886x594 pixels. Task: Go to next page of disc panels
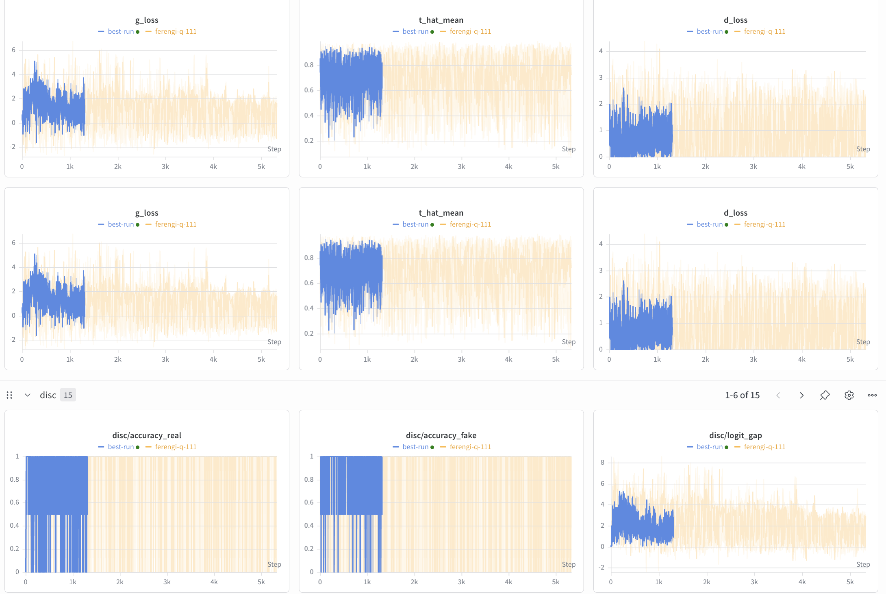tap(801, 395)
